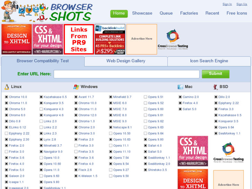252x189 pixels.
Task: Check the Opera 10.50 checkbox
Action: coord(111,134)
